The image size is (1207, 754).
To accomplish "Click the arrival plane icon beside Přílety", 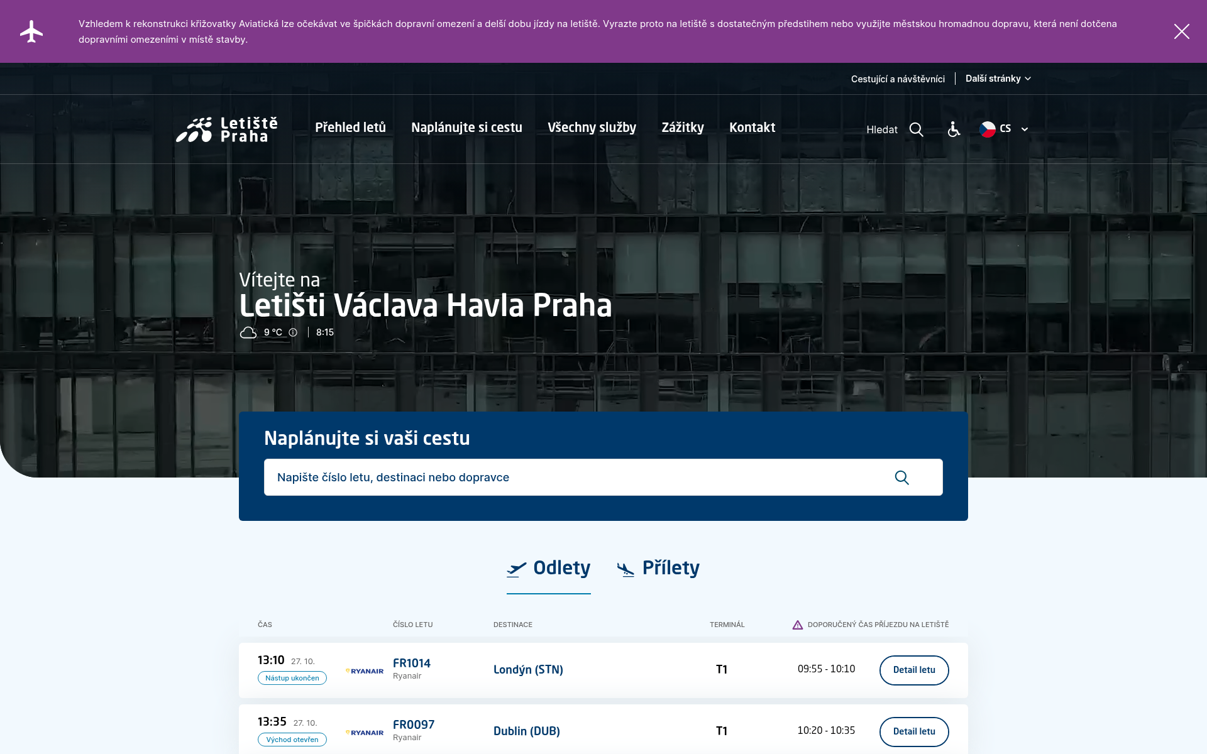I will pyautogui.click(x=626, y=569).
